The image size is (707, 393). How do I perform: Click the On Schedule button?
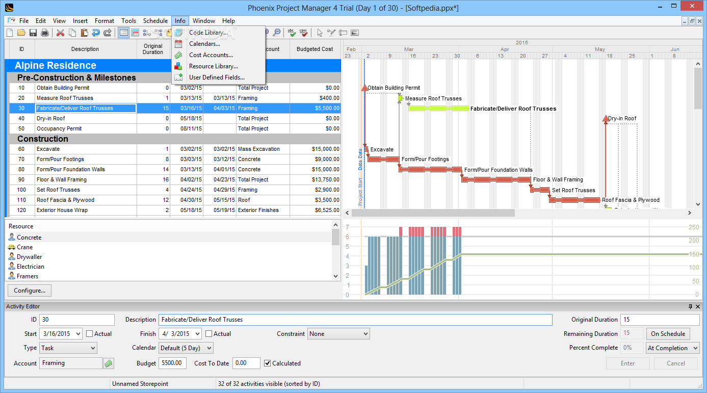pos(668,334)
